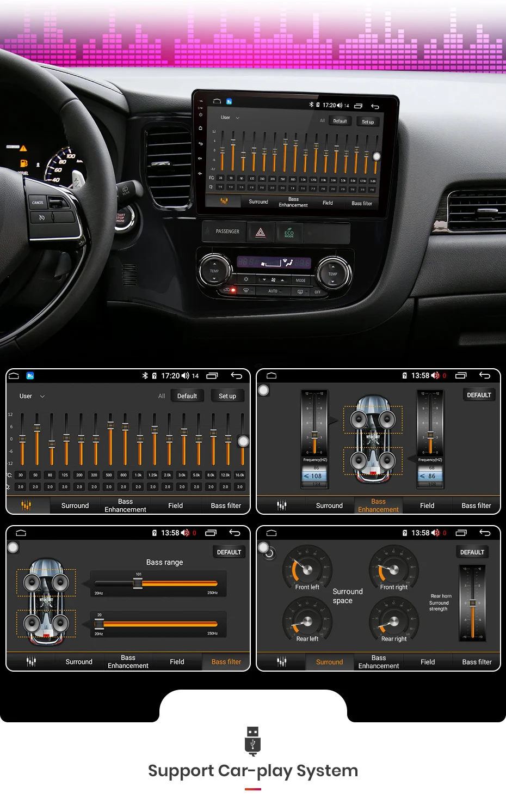This screenshot has width=506, height=798.
Task: Click the Rear horn Surround strength slider
Action: click(473, 602)
